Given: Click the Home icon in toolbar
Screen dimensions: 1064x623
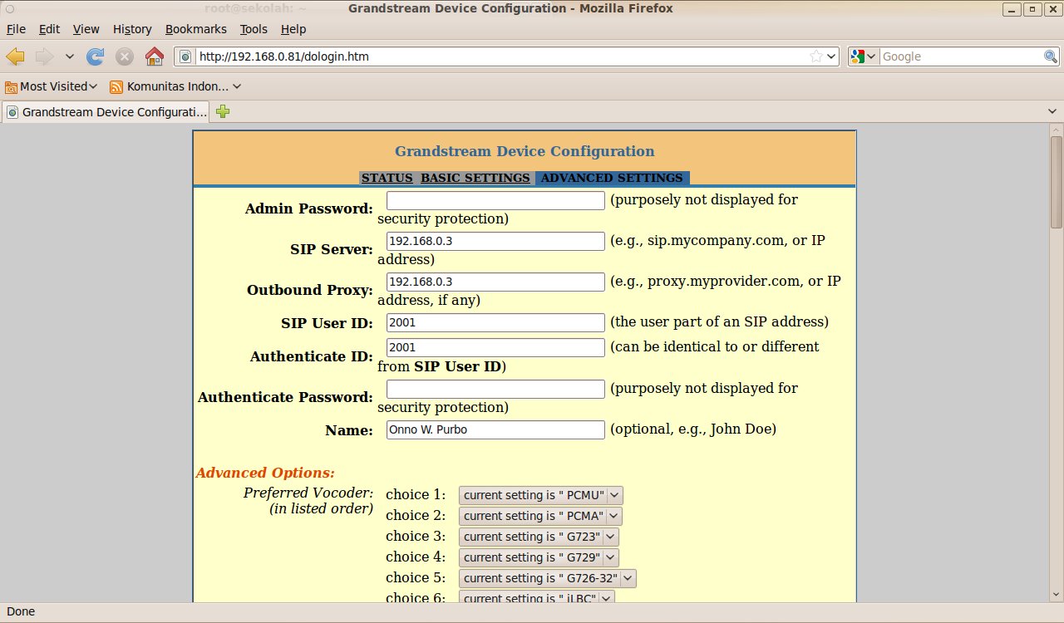Looking at the screenshot, I should coord(154,56).
